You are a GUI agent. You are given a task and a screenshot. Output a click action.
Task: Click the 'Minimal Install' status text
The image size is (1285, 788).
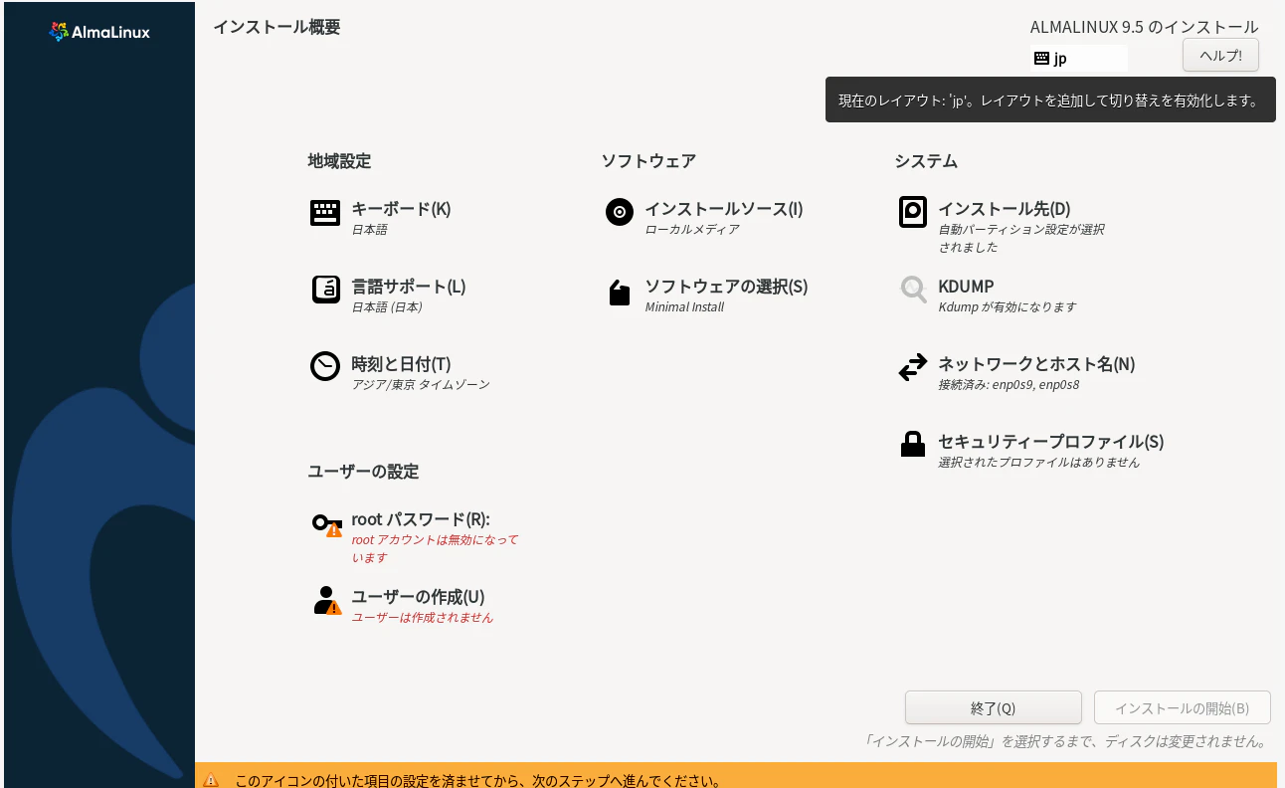click(684, 306)
